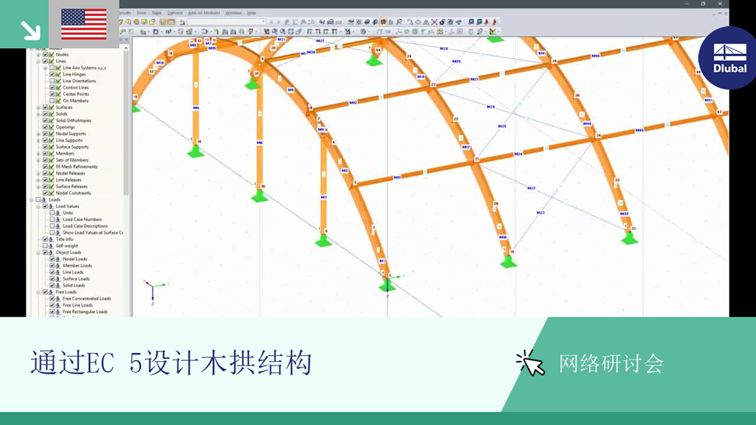
Task: Click the XYZ axis triad in viewport corner
Action: [153, 292]
